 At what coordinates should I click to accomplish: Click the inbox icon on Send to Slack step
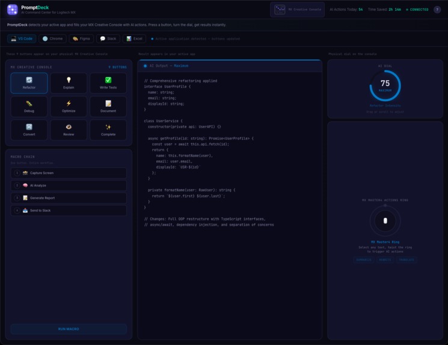(25, 211)
